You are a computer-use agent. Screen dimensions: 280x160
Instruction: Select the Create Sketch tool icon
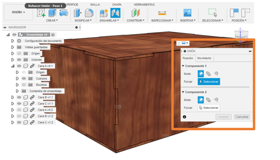click(x=41, y=13)
